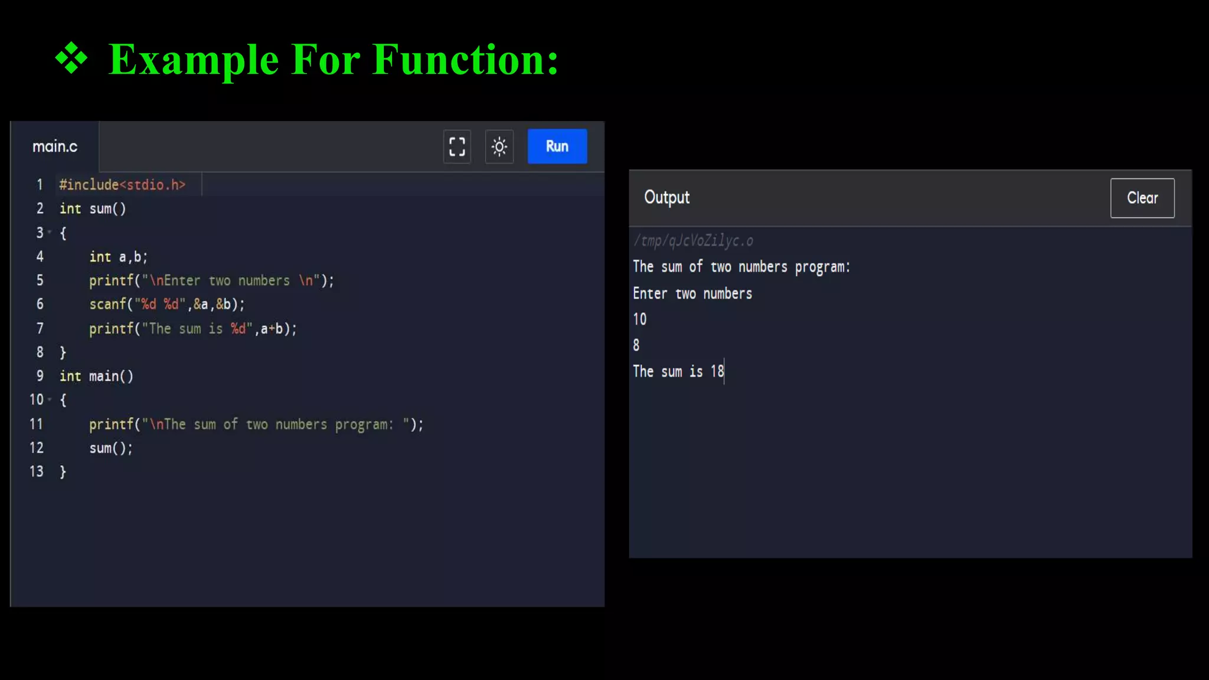
Task: Click the 'int sum()' declaration on line 2
Action: click(x=93, y=209)
